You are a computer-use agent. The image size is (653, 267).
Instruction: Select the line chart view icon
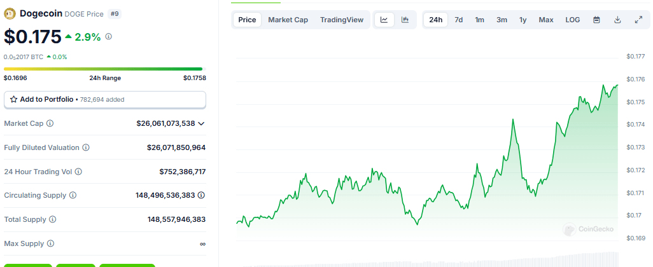384,20
